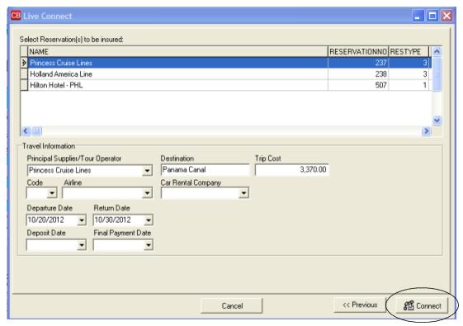The image size is (463, 326).
Task: Open the Return Date picker dropdown
Action: click(149, 220)
